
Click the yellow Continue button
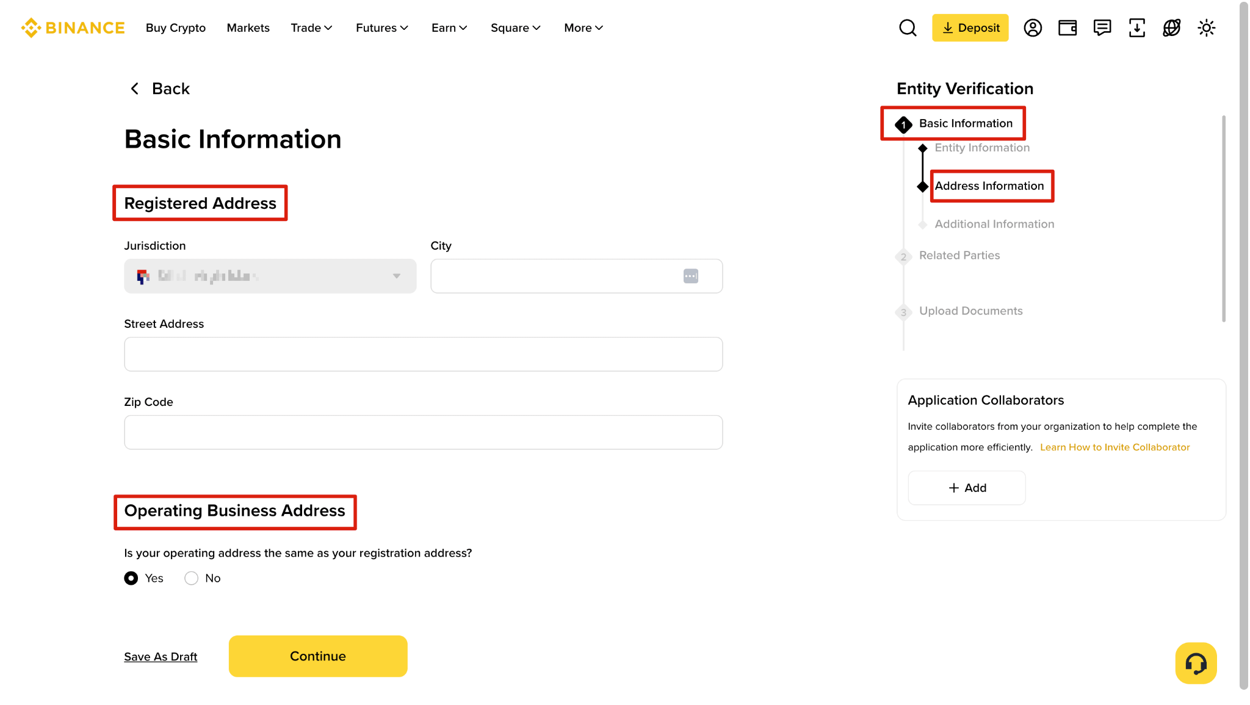[x=318, y=656]
